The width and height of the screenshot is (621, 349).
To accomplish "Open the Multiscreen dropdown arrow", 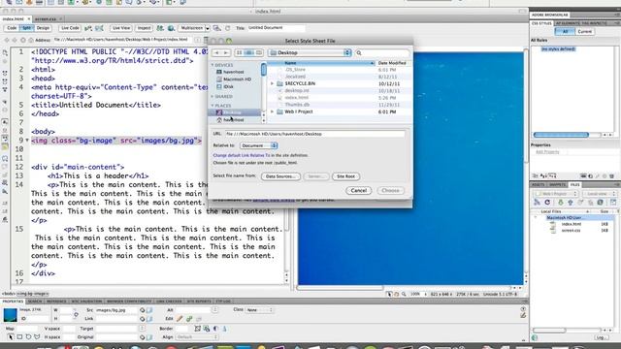I will tap(207, 28).
